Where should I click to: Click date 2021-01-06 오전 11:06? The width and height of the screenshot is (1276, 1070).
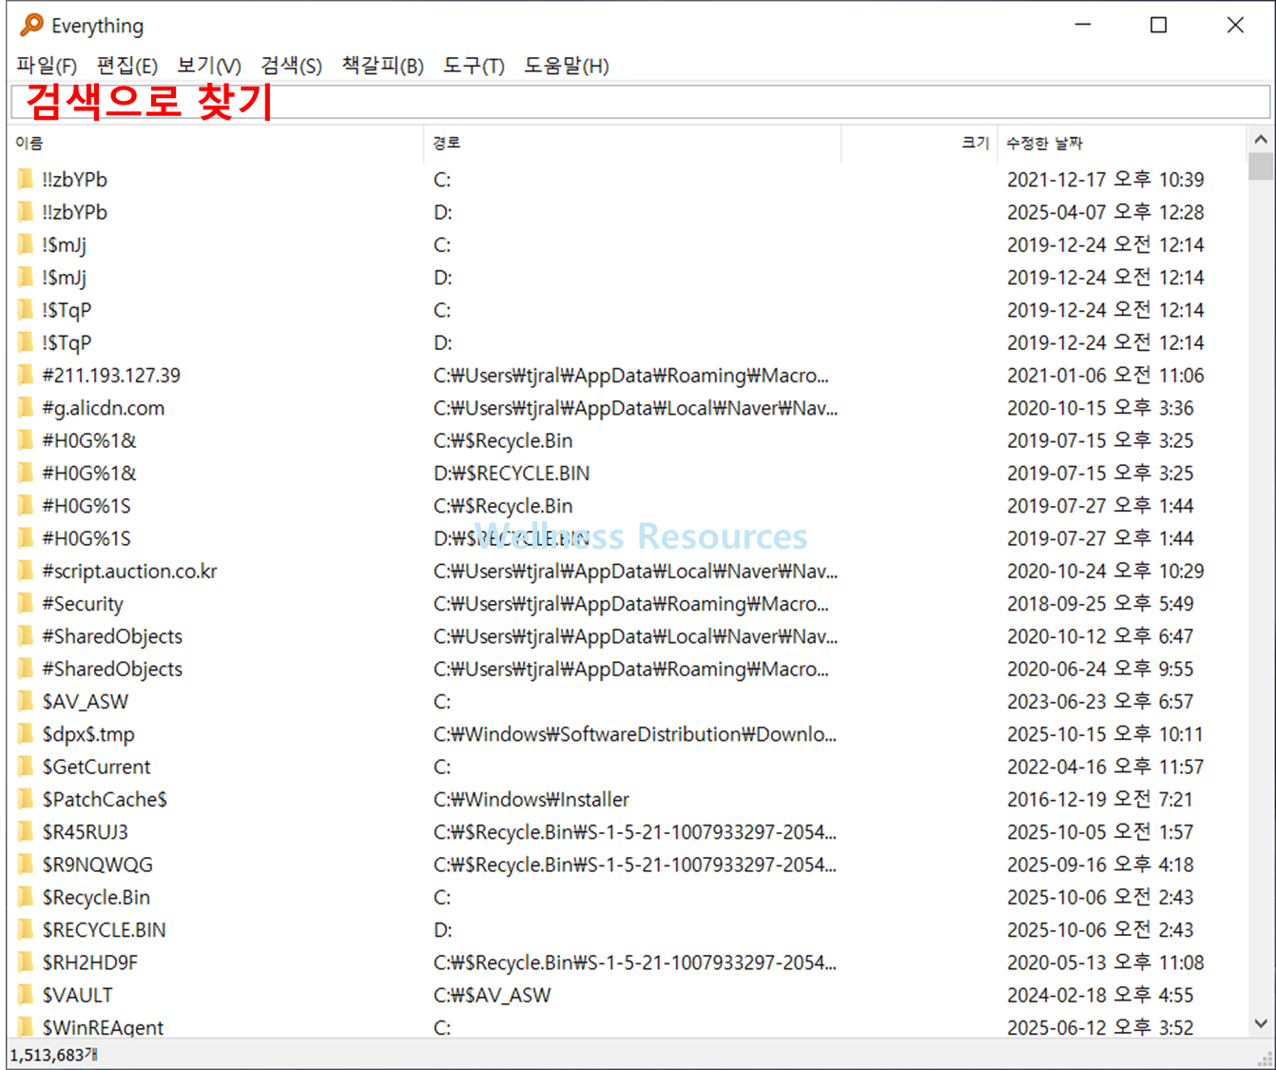(x=1105, y=375)
